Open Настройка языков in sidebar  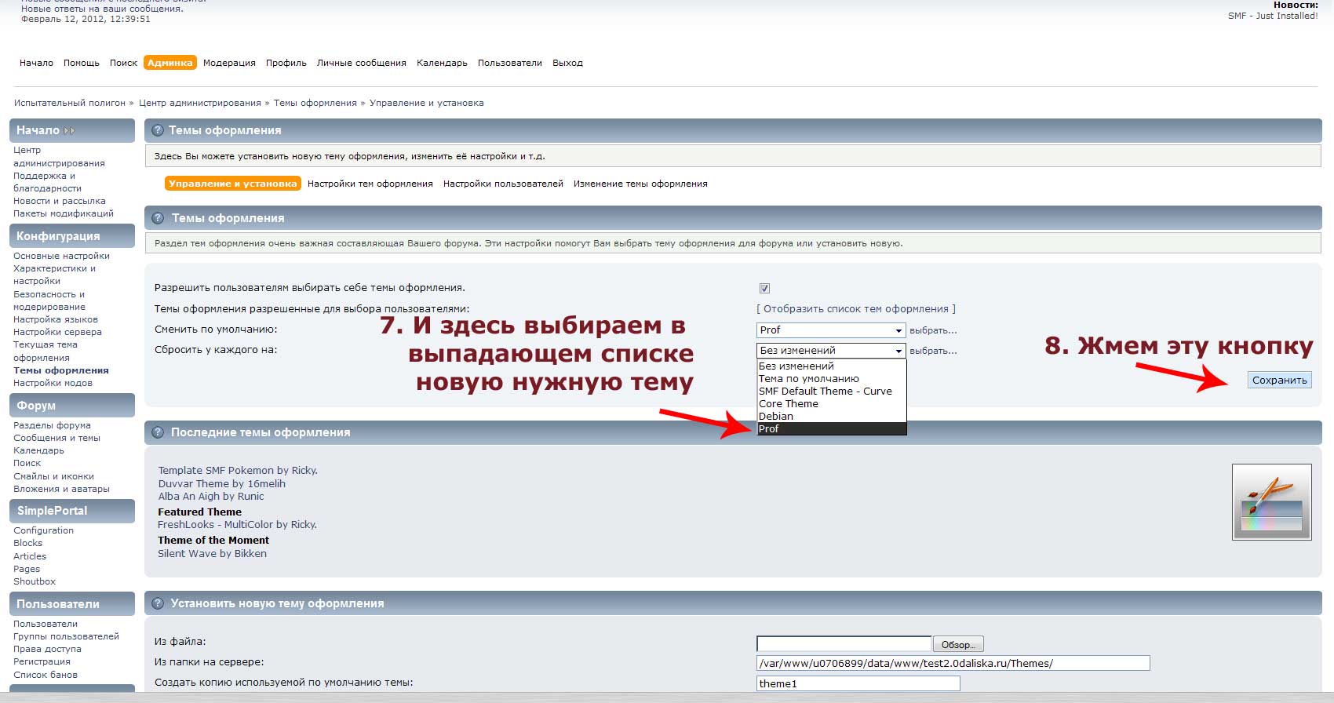[x=56, y=320]
